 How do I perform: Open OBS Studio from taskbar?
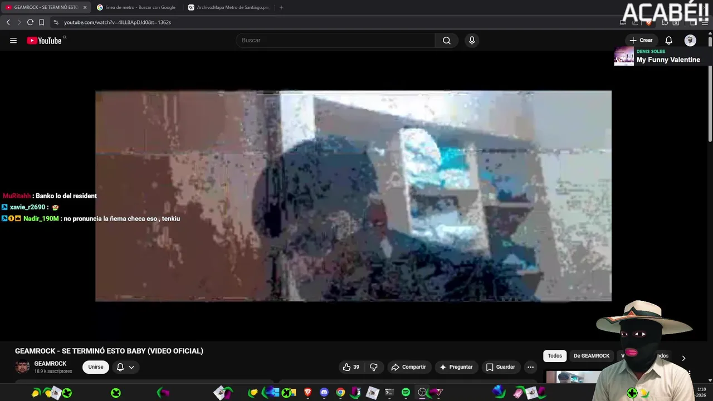click(422, 393)
